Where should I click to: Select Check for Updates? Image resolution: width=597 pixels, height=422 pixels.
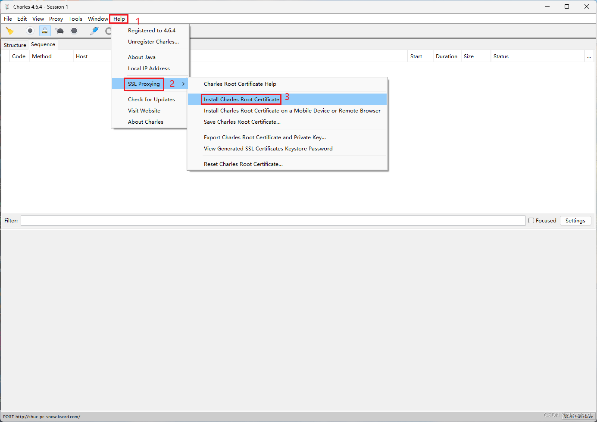pos(150,100)
